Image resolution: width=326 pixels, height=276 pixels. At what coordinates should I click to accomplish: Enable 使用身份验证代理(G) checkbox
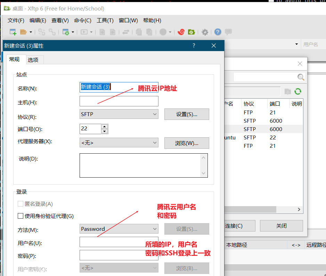(21, 216)
